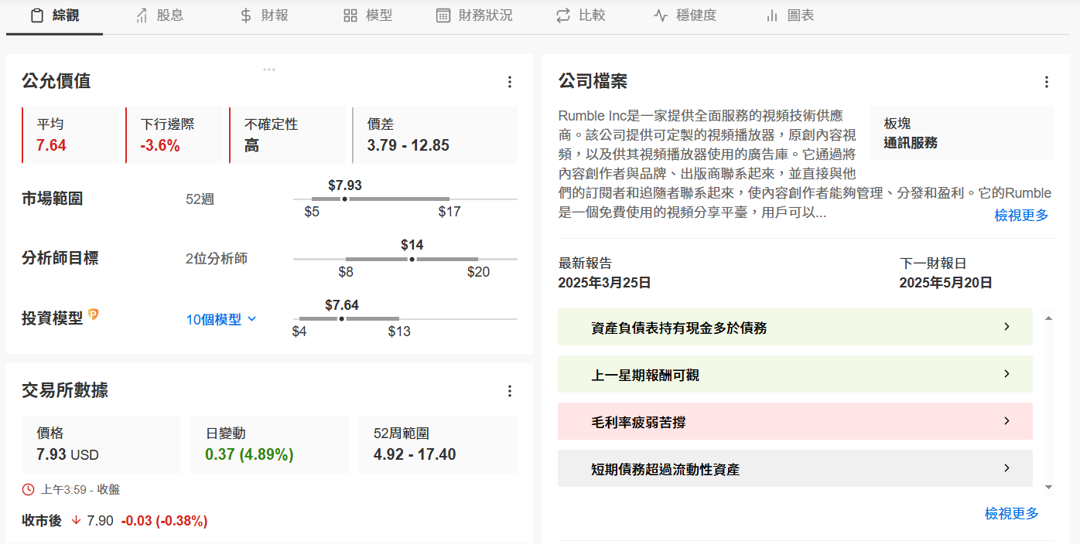
Task: Click the 價格 7.93 USD tile
Action: coord(101,444)
